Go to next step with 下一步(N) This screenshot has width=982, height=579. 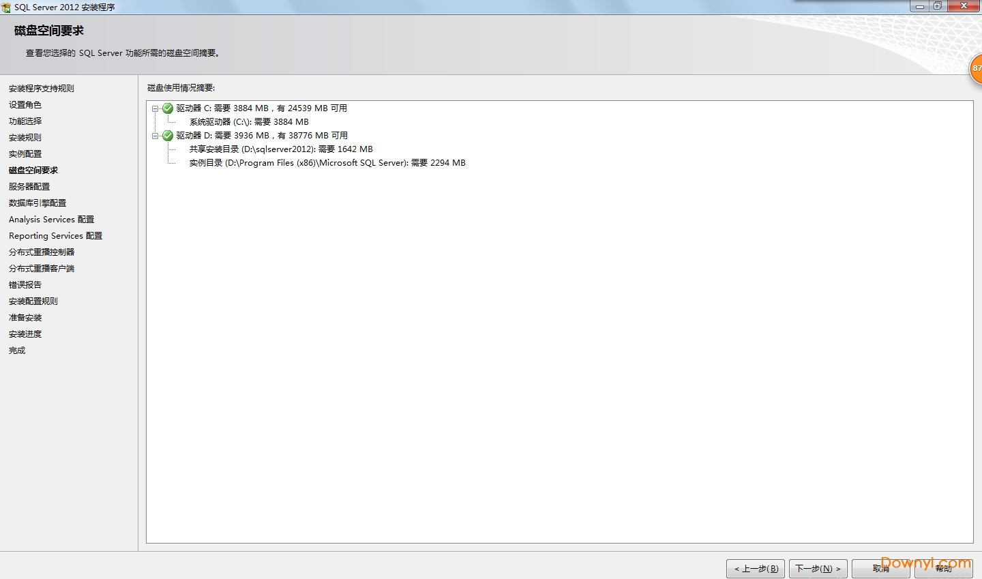[x=818, y=568]
